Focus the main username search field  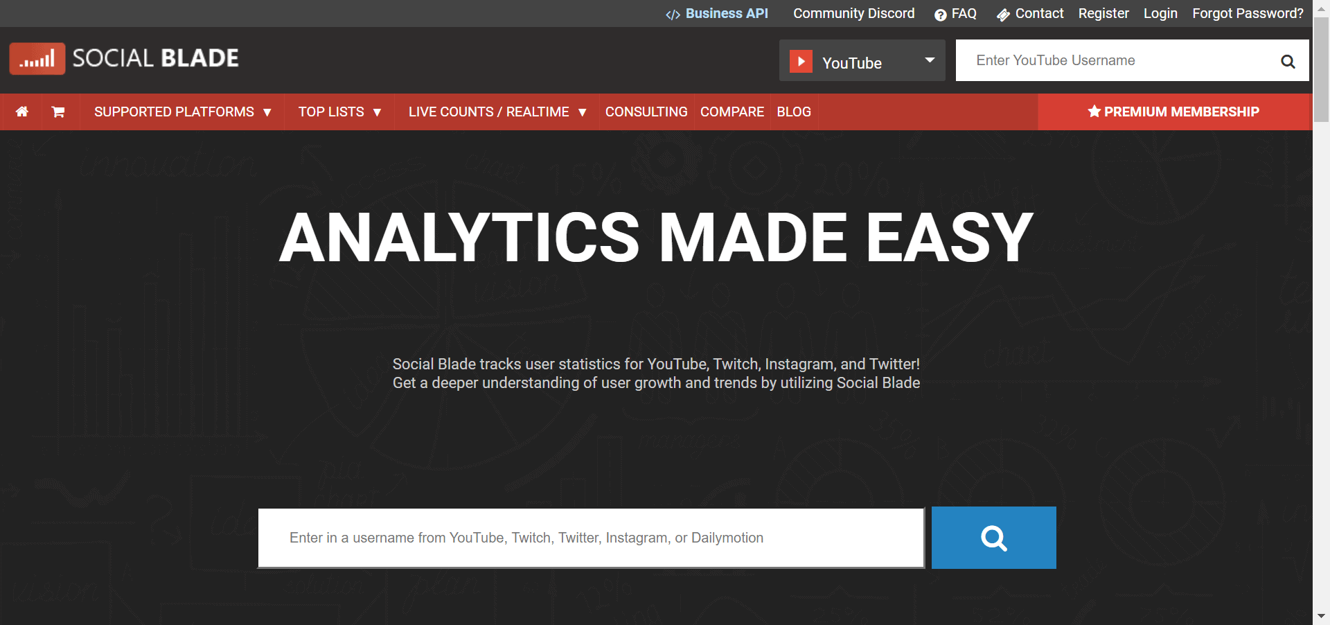point(592,538)
